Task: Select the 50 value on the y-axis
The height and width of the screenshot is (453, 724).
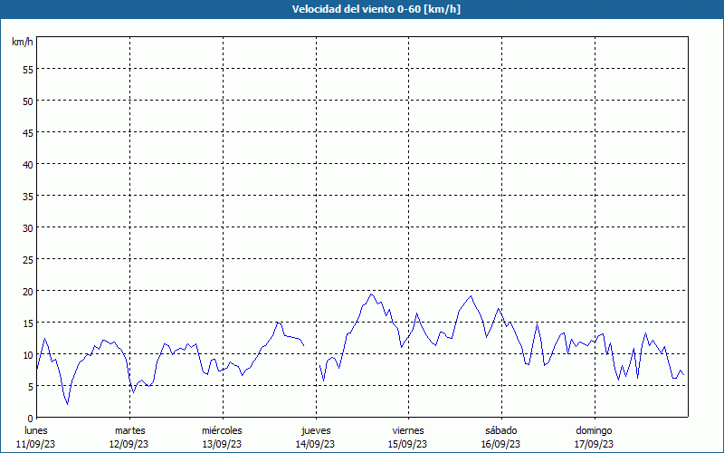Action: pyautogui.click(x=28, y=101)
